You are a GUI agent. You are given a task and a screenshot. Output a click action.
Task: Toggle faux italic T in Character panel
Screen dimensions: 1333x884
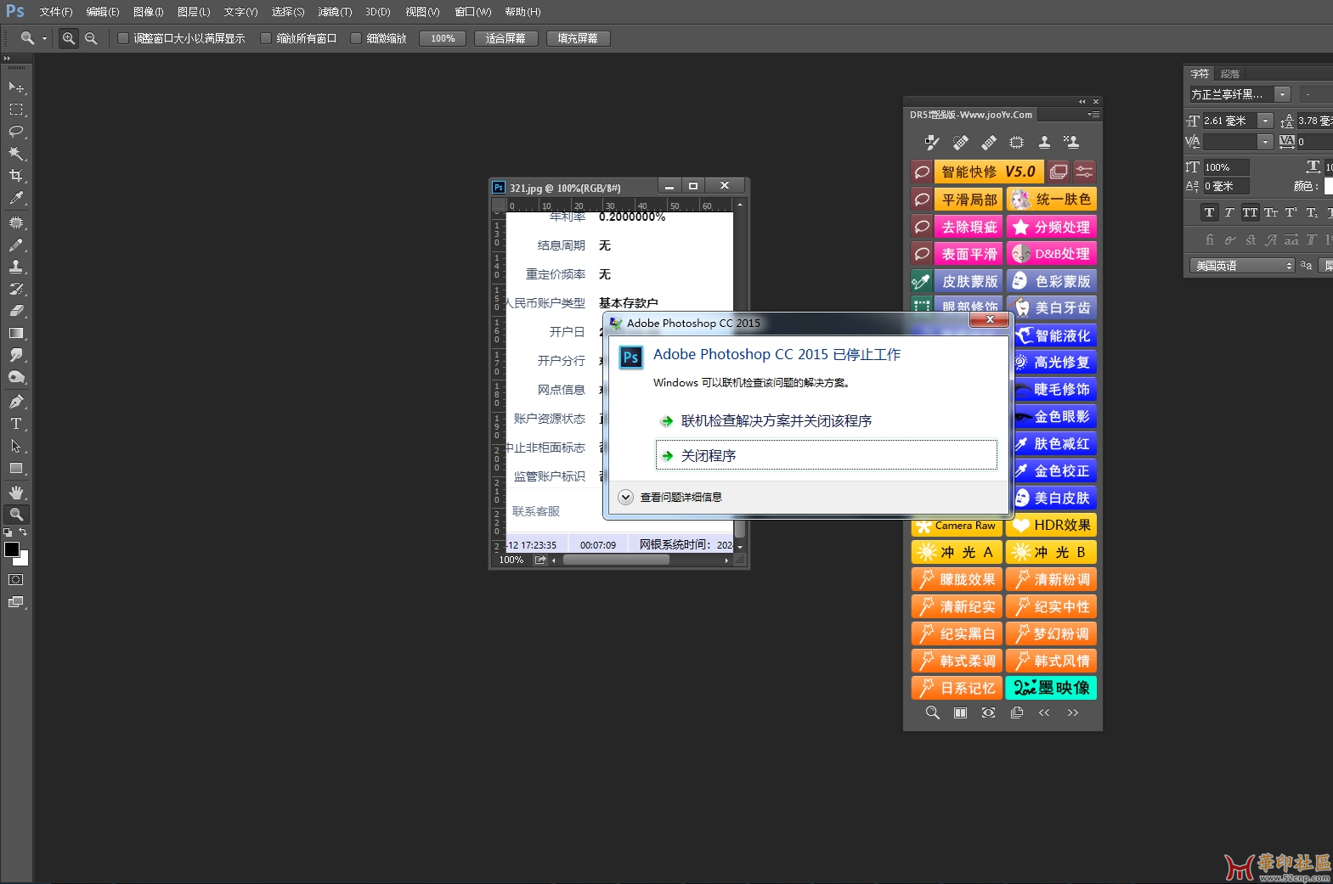[x=1229, y=212]
